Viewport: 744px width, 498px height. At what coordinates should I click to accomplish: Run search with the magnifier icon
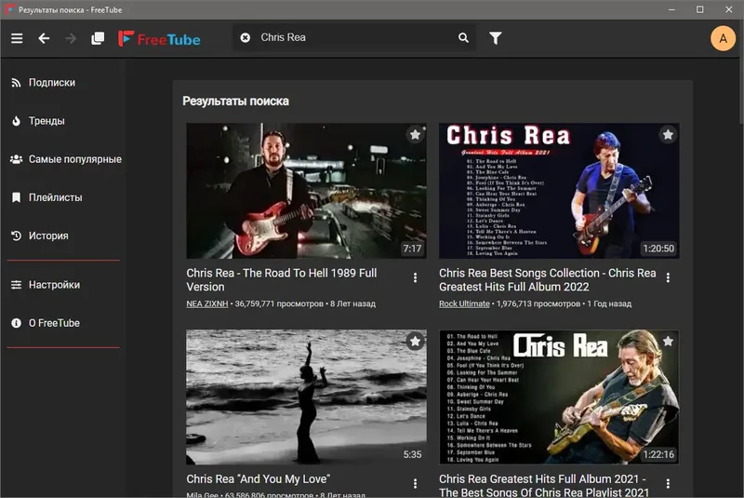coord(463,37)
